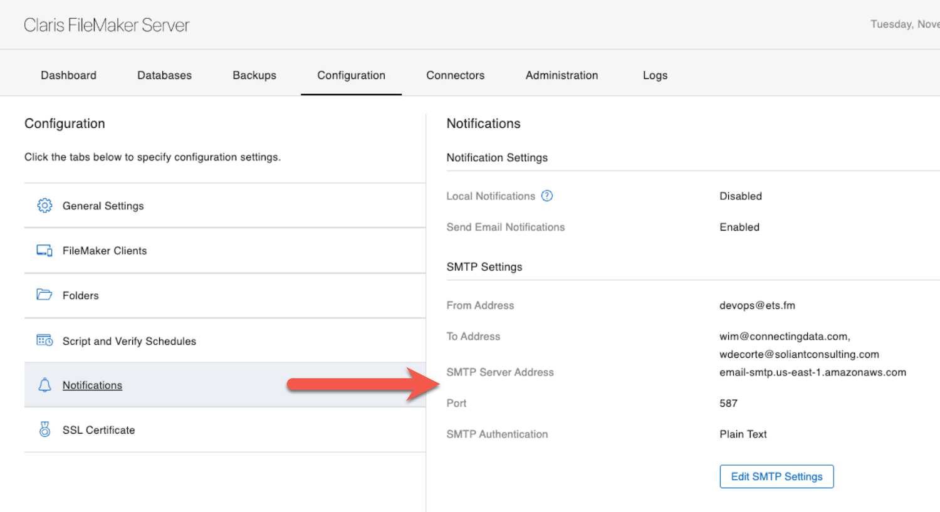Screen dimensions: 940x512
Task: Click the Send Email Notifications label
Action: click(x=506, y=227)
